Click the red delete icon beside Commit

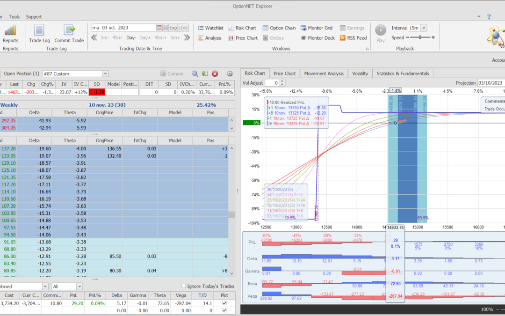click(215, 73)
